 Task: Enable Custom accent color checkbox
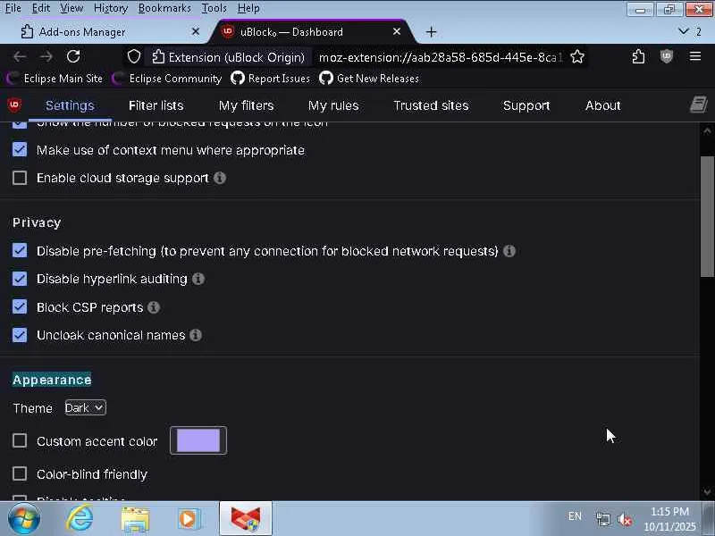coord(20,440)
